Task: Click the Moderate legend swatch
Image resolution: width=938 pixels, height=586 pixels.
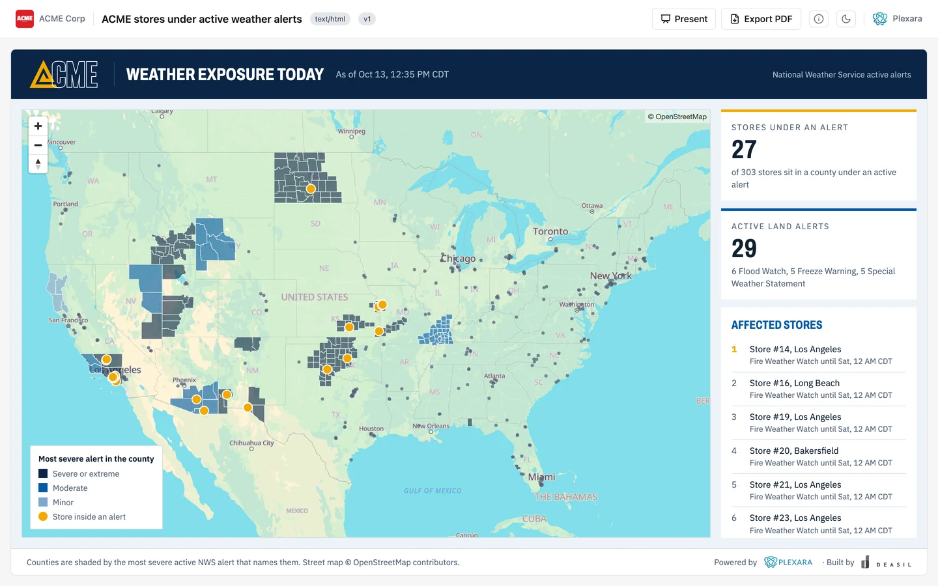Action: pos(43,488)
